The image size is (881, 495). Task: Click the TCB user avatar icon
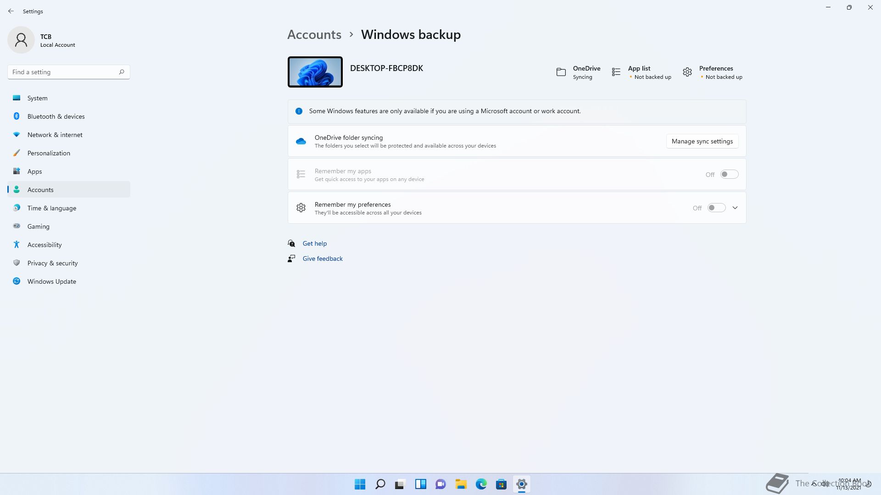point(21,40)
